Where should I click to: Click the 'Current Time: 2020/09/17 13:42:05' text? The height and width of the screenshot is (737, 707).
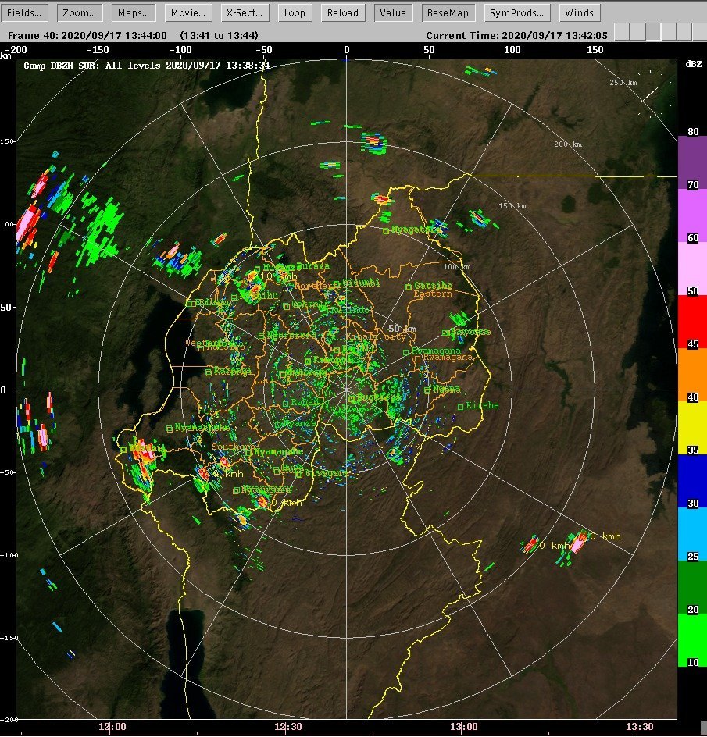point(516,35)
